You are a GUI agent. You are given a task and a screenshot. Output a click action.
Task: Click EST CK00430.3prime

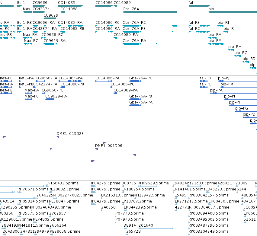click(x=210, y=204)
